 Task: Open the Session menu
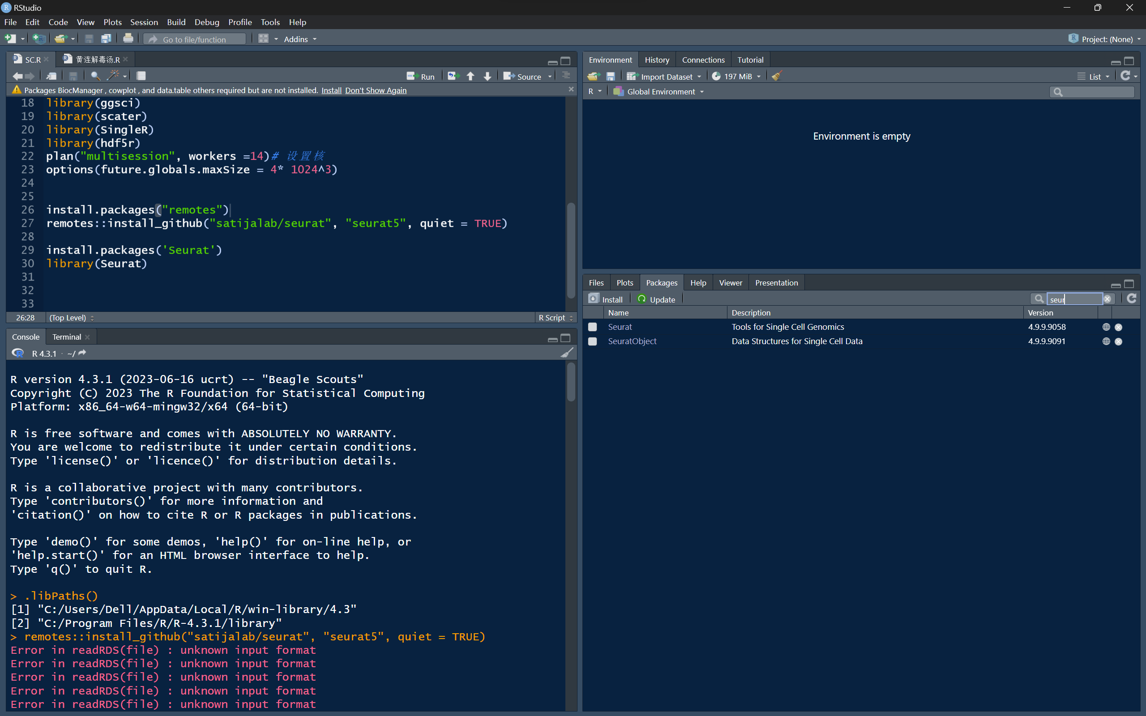pos(144,22)
